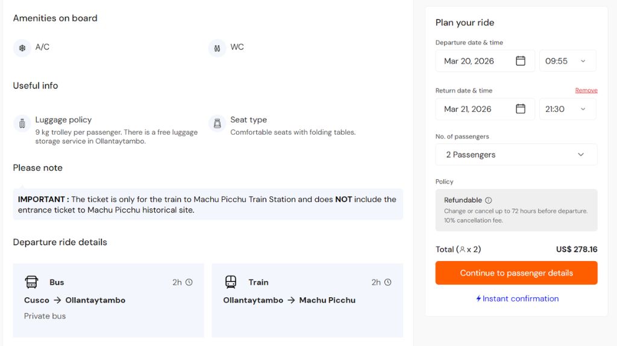Click the seat type icon
Image resolution: width=617 pixels, height=346 pixels.
[217, 124]
